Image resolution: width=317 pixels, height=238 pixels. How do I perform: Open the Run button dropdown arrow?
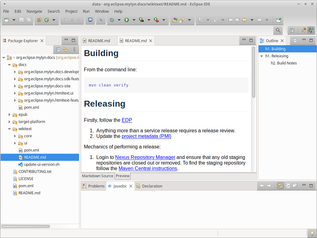click(134, 20)
